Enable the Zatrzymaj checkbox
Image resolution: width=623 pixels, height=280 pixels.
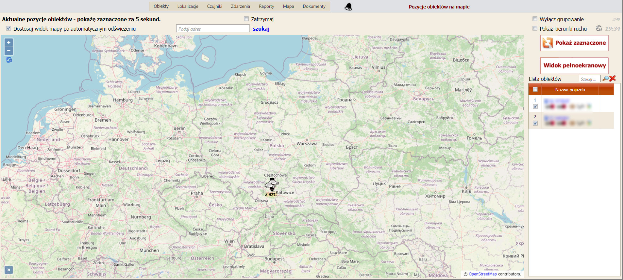click(246, 19)
